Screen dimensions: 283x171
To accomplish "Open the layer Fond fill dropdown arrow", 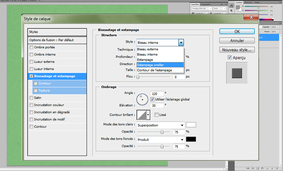I will click(x=278, y=32).
